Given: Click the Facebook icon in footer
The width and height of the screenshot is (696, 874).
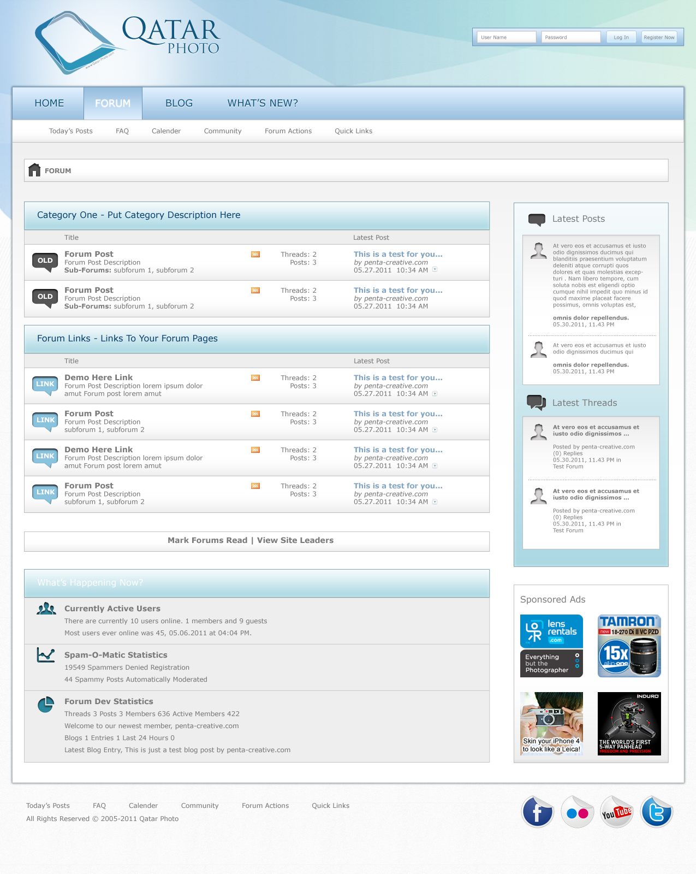Looking at the screenshot, I should point(537,812).
